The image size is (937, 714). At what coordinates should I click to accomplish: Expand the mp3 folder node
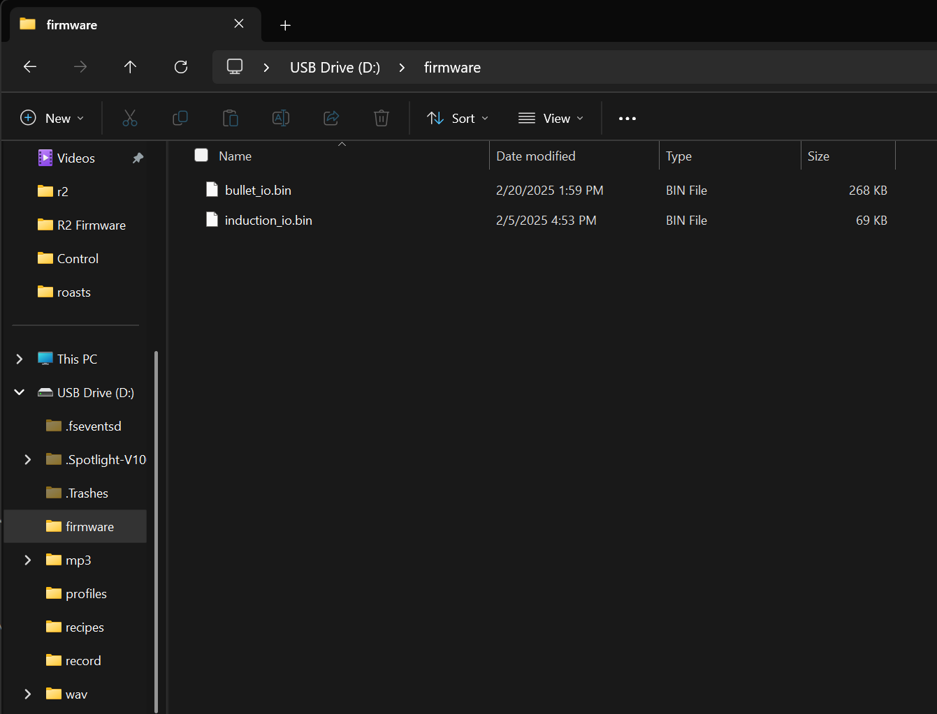click(28, 560)
